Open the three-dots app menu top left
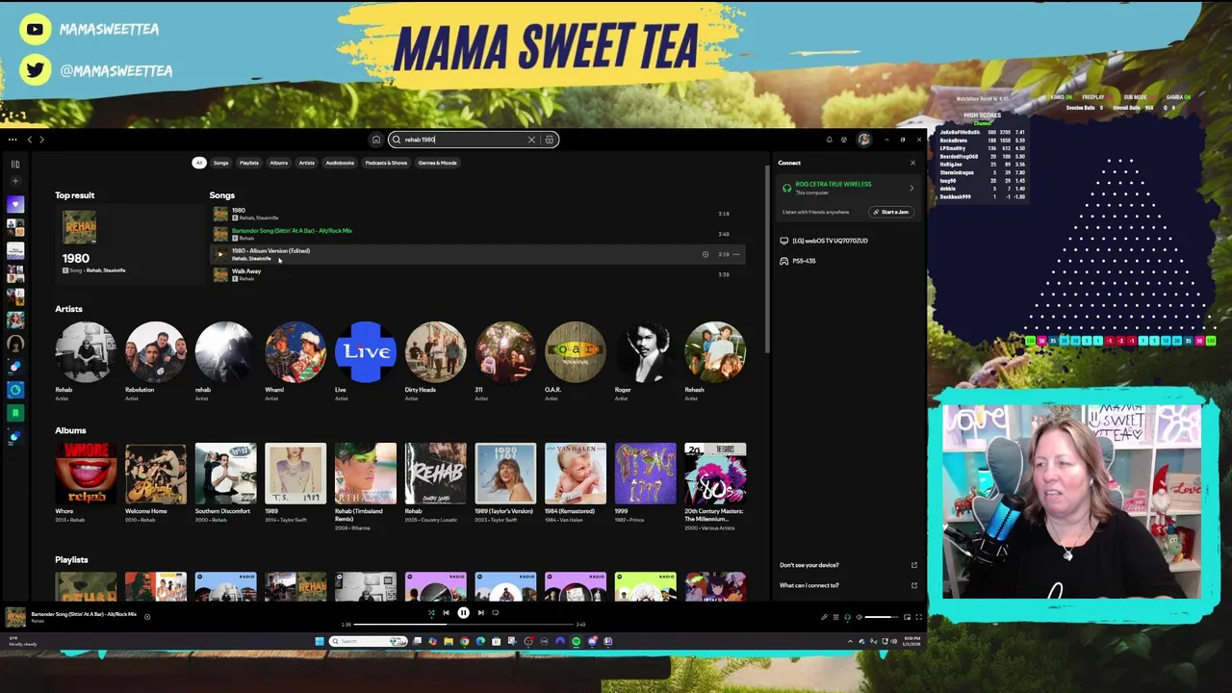 click(13, 140)
